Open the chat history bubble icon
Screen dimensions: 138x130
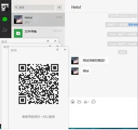pos(93,102)
